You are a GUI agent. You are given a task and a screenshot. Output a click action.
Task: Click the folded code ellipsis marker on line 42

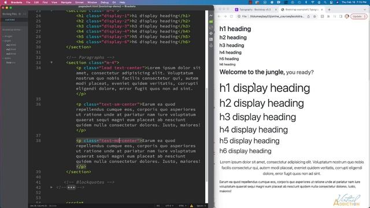71,187
